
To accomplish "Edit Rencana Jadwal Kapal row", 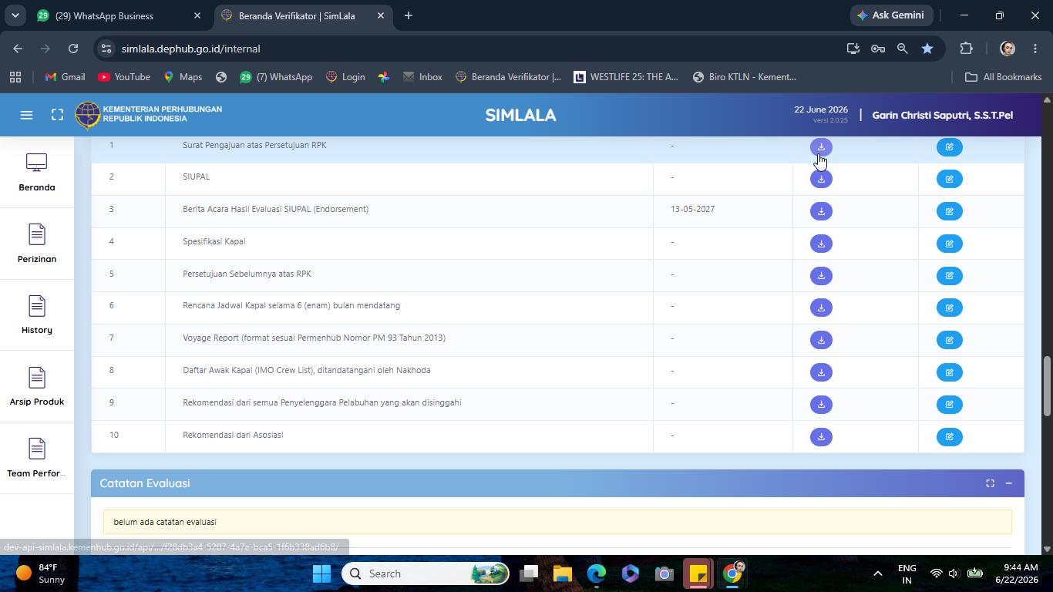I will click(949, 308).
